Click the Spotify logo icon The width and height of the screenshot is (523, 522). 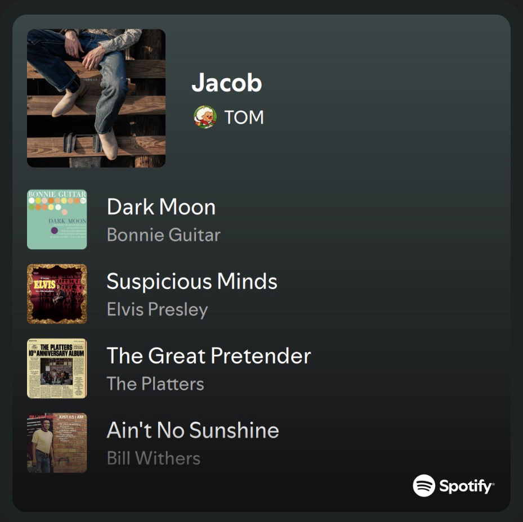click(x=423, y=485)
